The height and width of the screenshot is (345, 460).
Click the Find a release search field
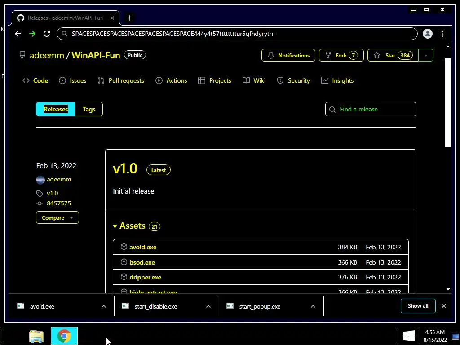[371, 109]
